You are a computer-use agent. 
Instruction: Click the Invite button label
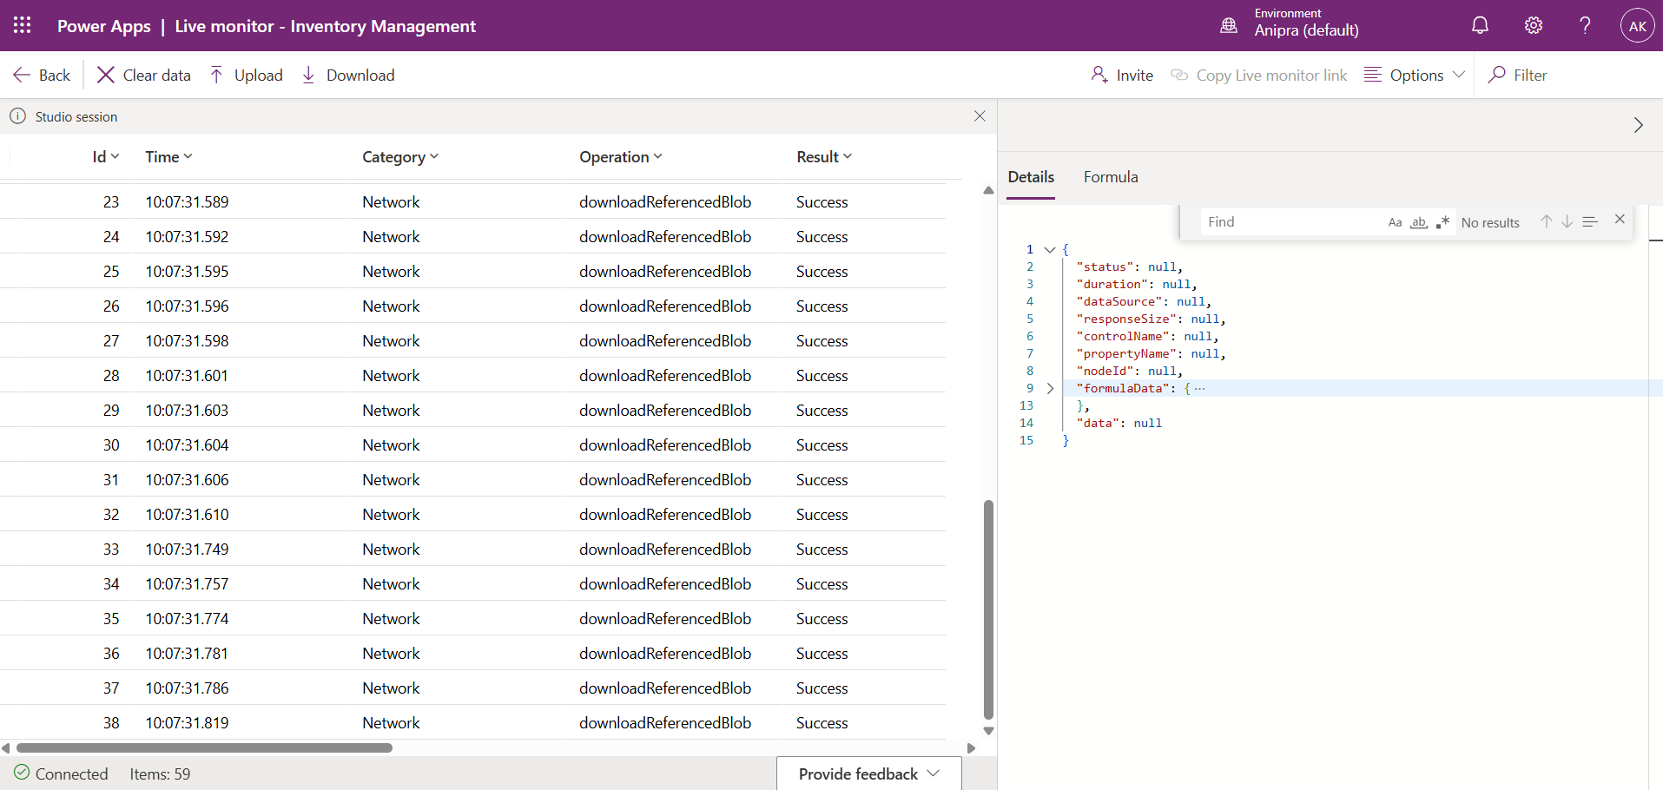[x=1135, y=76]
